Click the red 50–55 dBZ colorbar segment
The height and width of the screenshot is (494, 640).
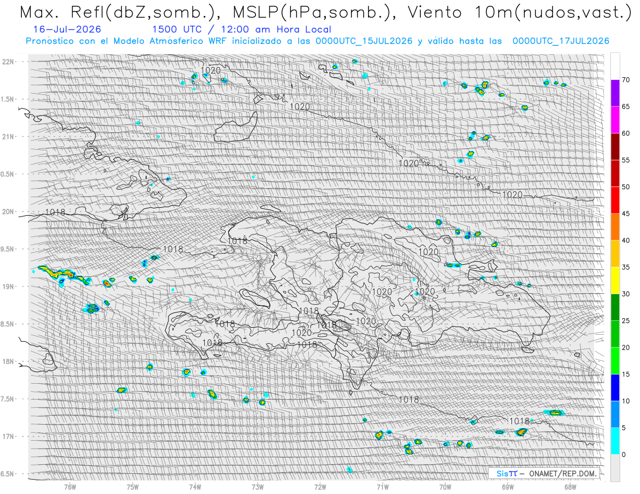[x=615, y=173]
